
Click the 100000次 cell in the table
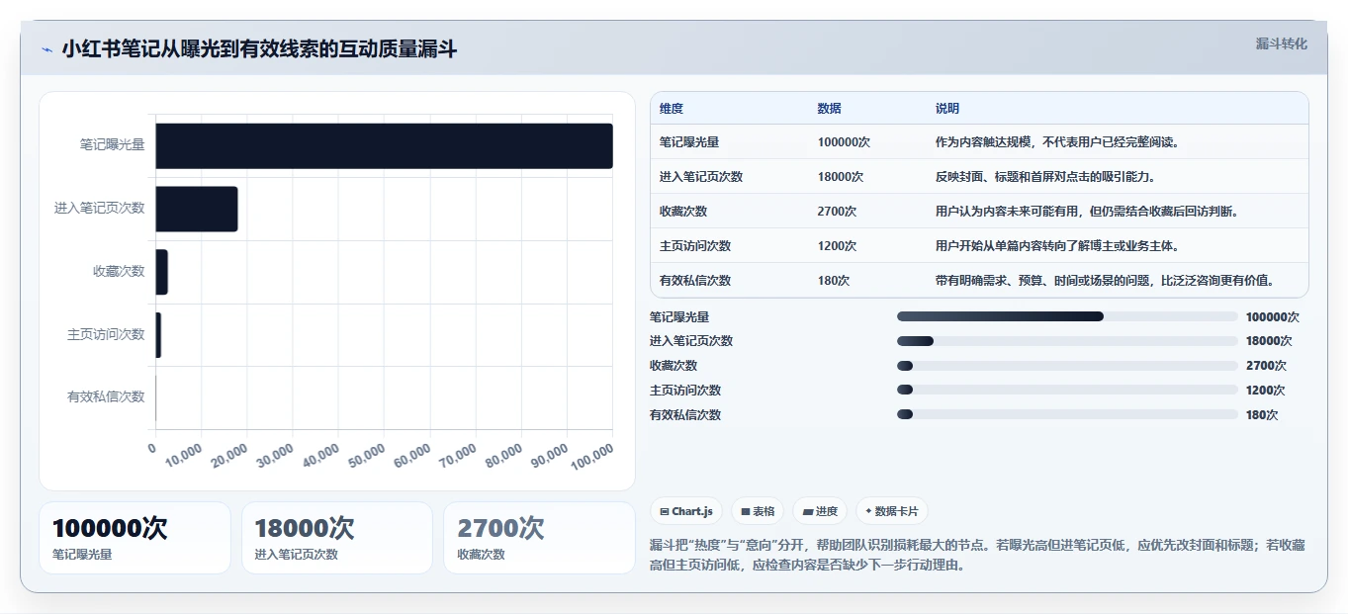[844, 142]
